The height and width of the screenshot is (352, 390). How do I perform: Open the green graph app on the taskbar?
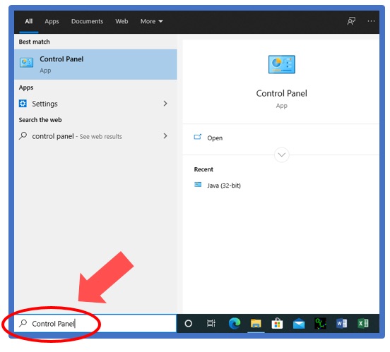coord(320,324)
